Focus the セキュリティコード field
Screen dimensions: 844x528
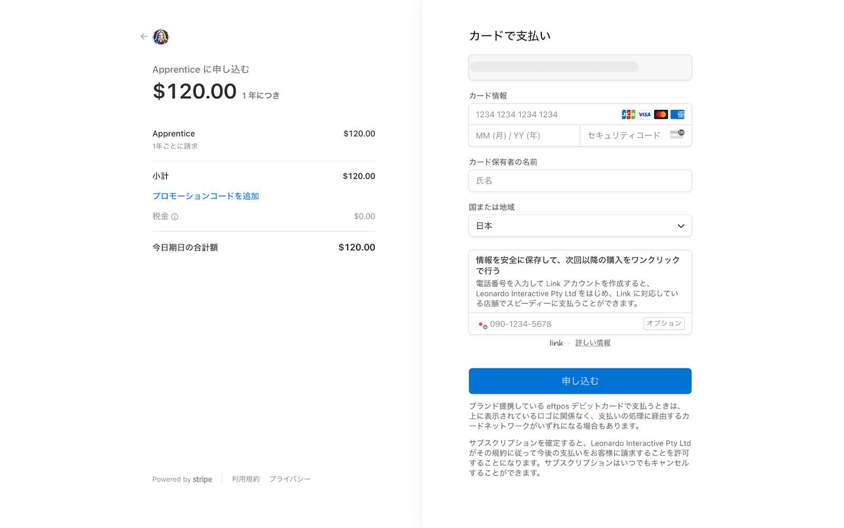pos(636,136)
